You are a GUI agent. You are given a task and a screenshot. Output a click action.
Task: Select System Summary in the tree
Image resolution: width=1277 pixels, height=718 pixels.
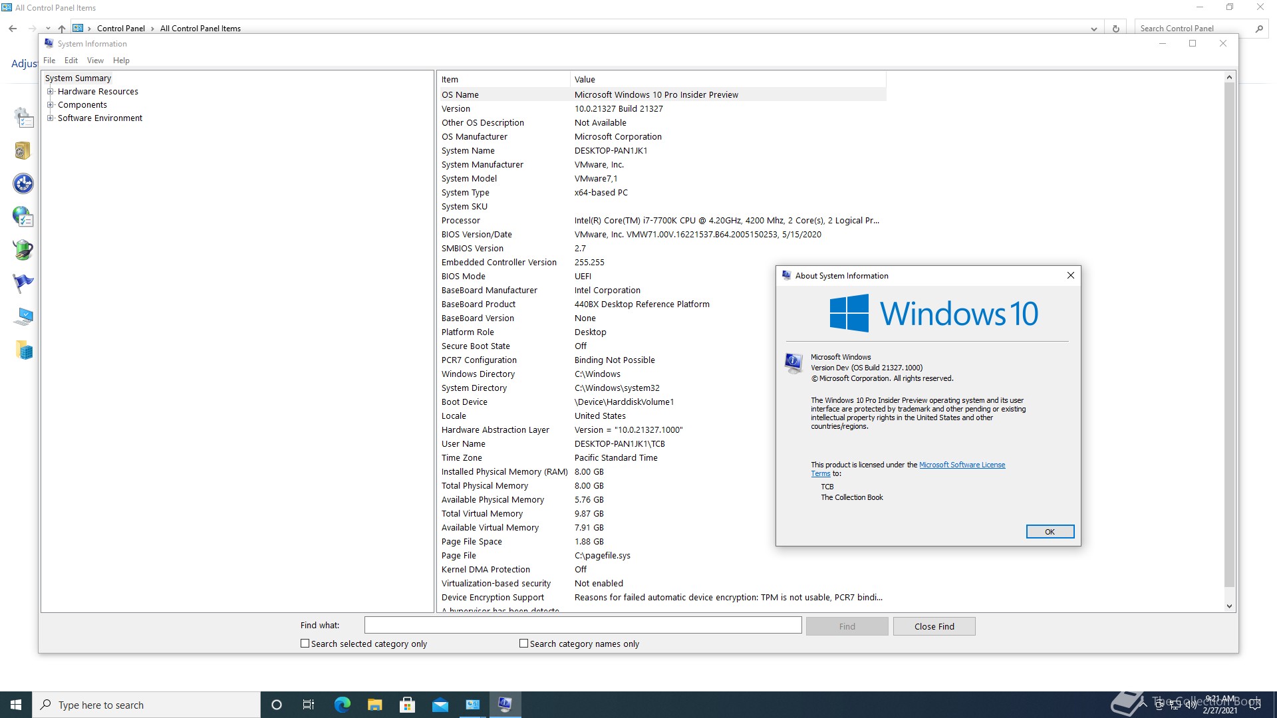[78, 78]
